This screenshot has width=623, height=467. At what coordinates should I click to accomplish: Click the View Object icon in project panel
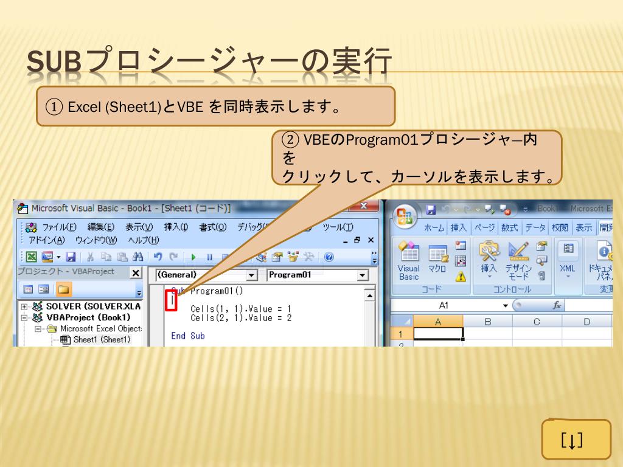coord(43,289)
